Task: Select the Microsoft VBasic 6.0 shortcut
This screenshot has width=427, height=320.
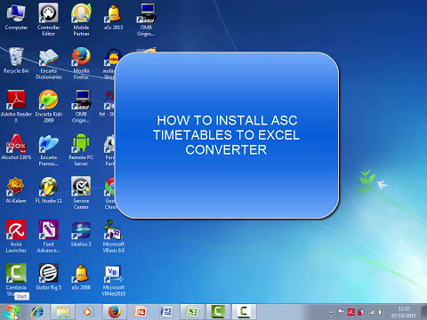Action: (114, 236)
